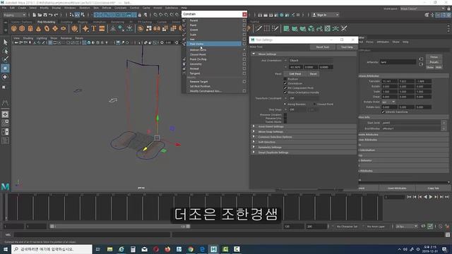
Task: Click the four-view layout icon
Action: pos(5,123)
